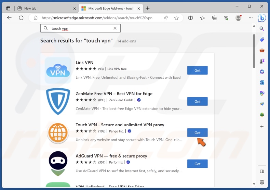Click the sidebar Search icon
Screen dimensions: 270x190
262,29
